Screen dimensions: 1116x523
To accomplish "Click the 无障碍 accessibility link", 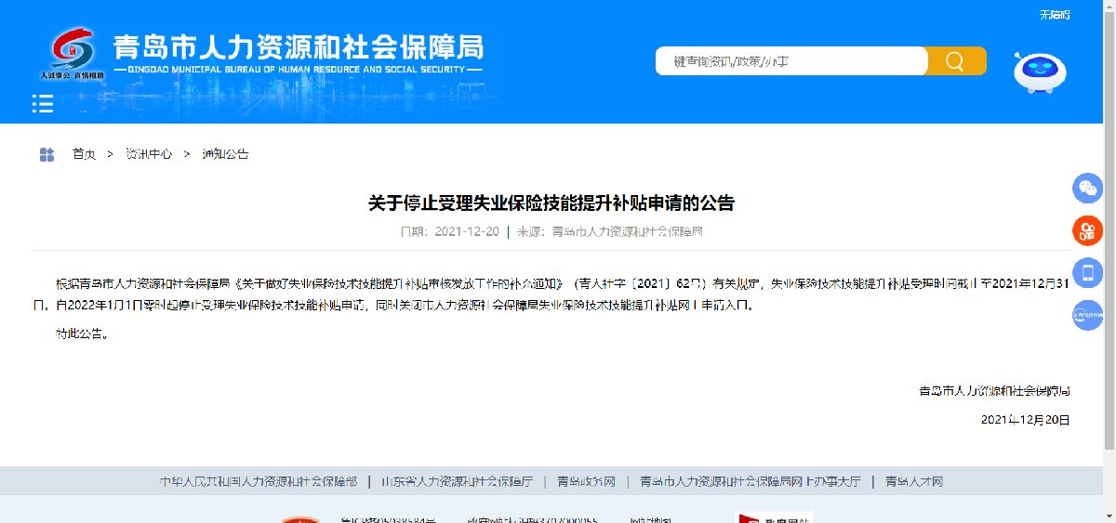I will click(x=1054, y=15).
